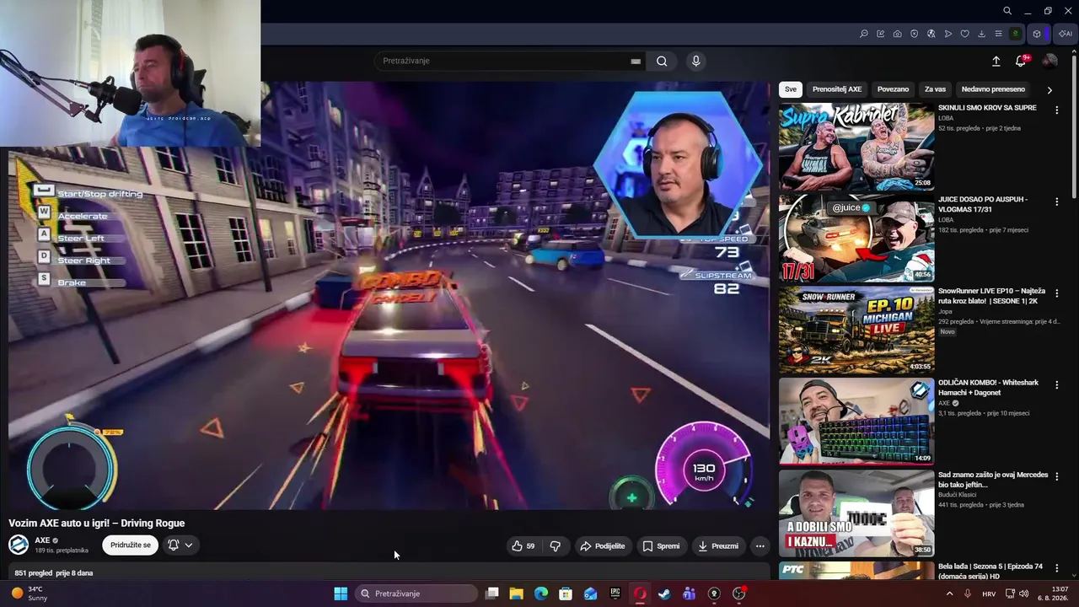The height and width of the screenshot is (607, 1079).
Task: Open options for Bela lađa video
Action: 1056,568
